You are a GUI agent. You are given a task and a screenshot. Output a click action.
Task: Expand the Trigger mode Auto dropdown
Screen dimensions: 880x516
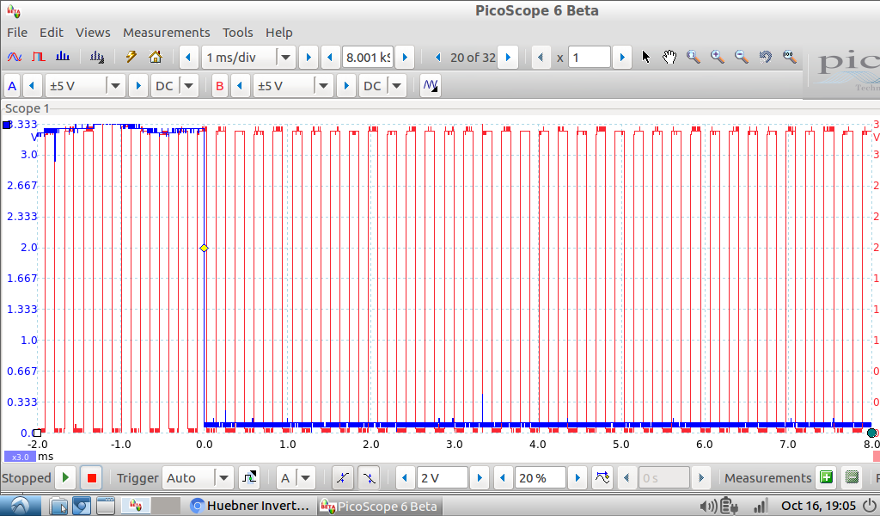click(223, 477)
